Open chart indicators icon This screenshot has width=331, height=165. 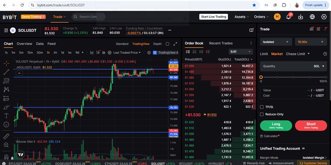92,53
